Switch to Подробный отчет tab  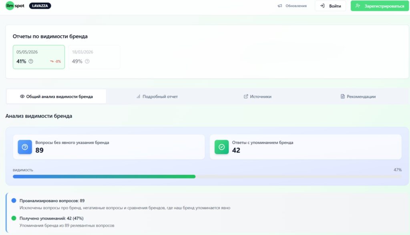click(x=157, y=96)
